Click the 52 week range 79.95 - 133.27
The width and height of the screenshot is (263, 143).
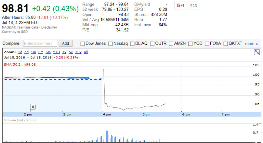click(x=115, y=10)
